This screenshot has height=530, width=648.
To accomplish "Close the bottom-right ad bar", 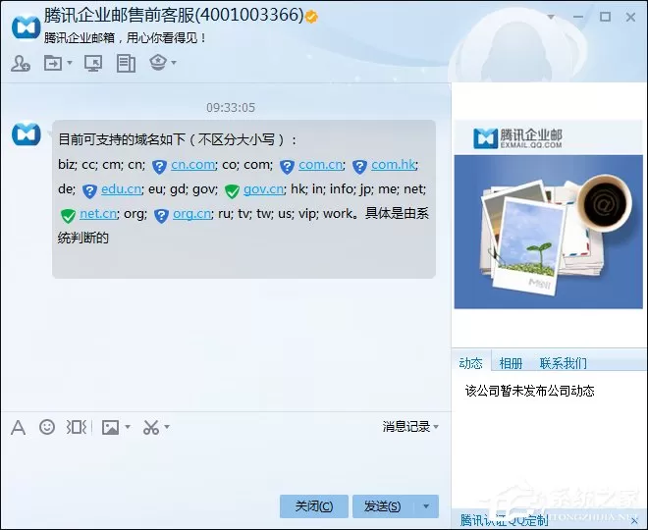I will click(x=634, y=521).
